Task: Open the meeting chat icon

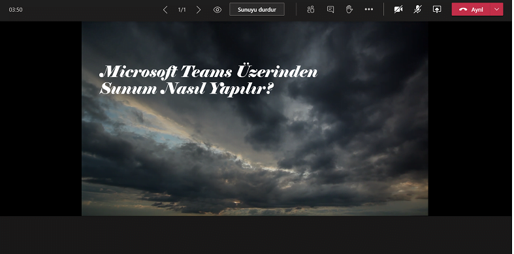Action: (x=330, y=10)
